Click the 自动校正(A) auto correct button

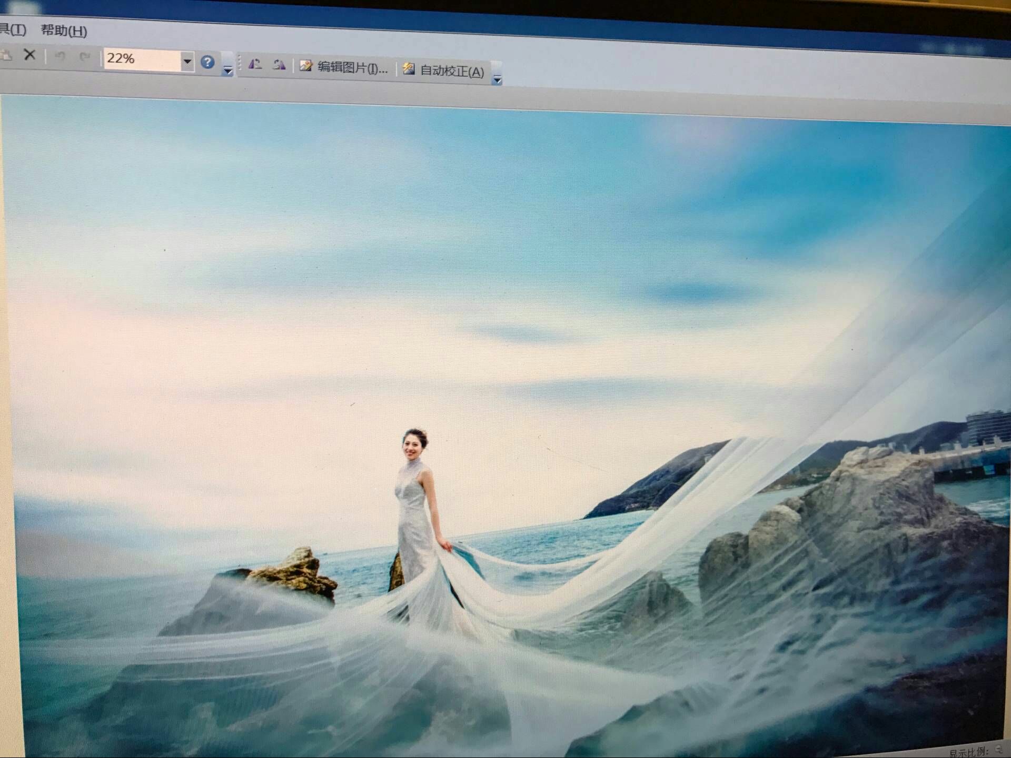point(443,70)
